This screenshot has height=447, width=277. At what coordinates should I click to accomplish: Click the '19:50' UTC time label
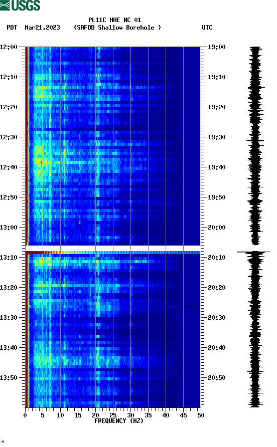point(216,197)
